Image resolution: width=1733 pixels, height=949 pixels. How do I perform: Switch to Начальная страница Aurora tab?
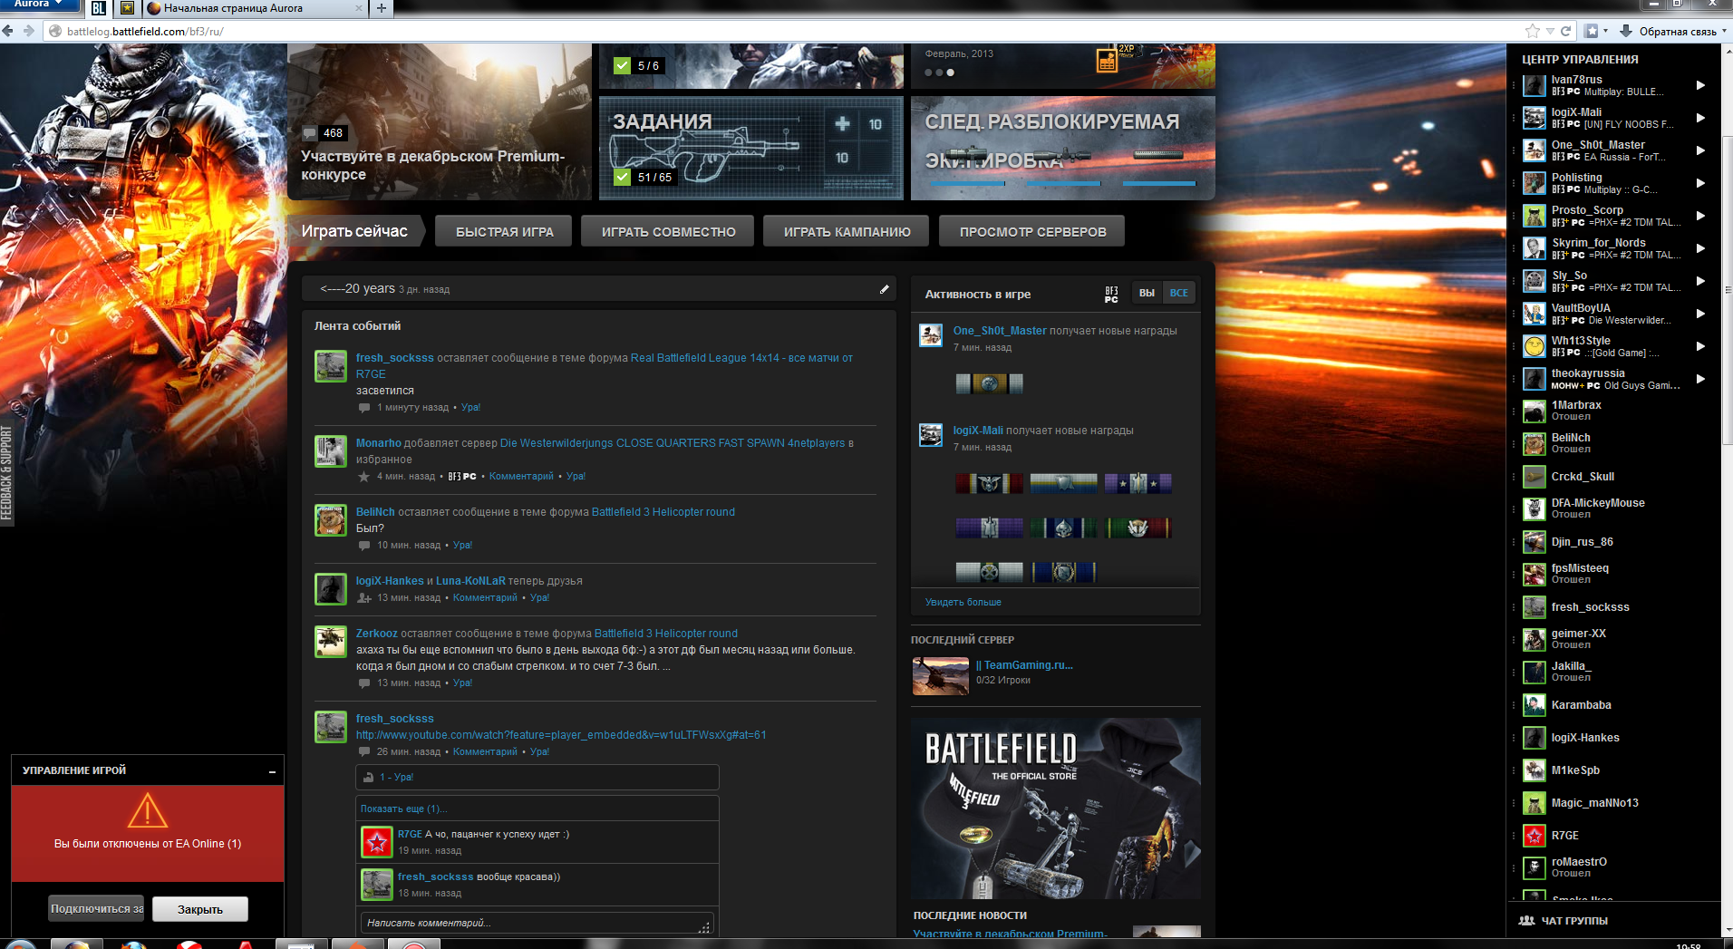(x=255, y=8)
